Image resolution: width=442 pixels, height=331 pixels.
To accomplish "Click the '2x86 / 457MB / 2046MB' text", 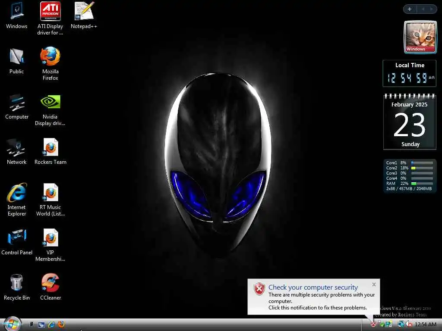I will pyautogui.click(x=409, y=189).
